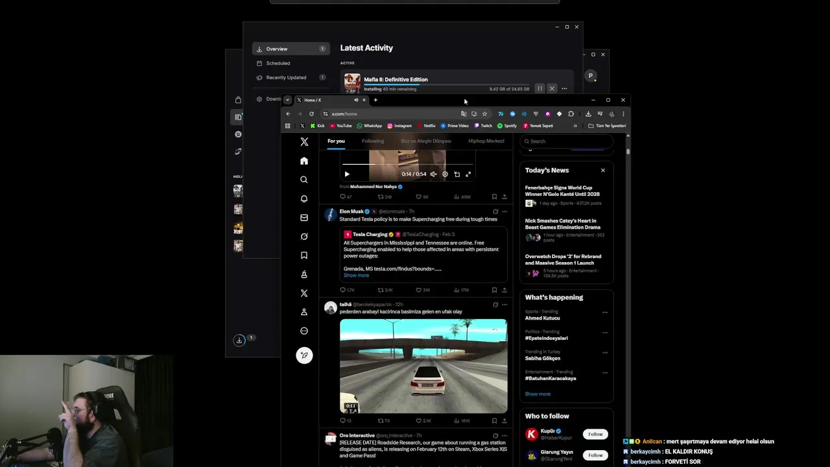Toggle bookmark on Elon Musk's post

pyautogui.click(x=494, y=290)
